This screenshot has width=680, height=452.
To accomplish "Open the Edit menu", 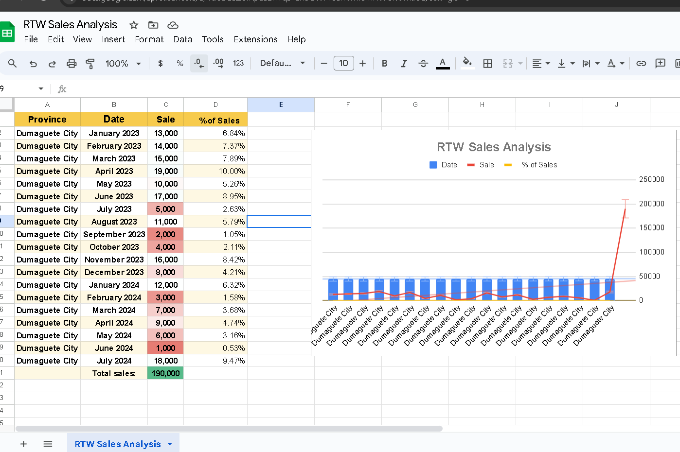I will [56, 39].
